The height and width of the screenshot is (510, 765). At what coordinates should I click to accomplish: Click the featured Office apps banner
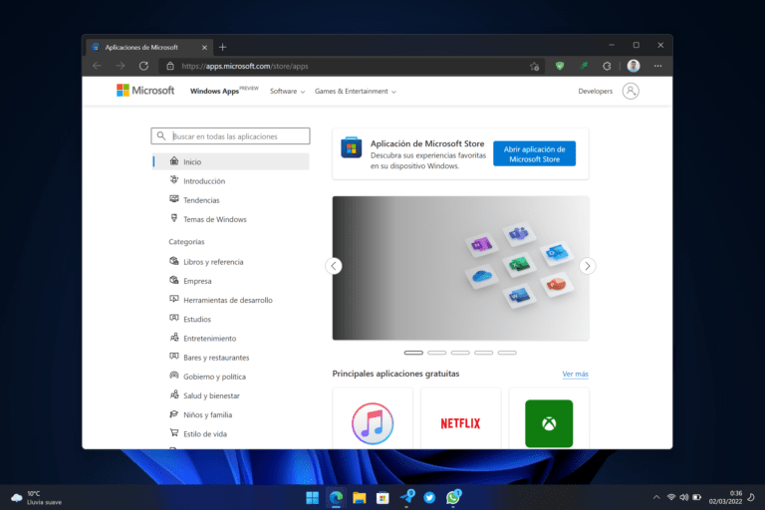(x=460, y=268)
